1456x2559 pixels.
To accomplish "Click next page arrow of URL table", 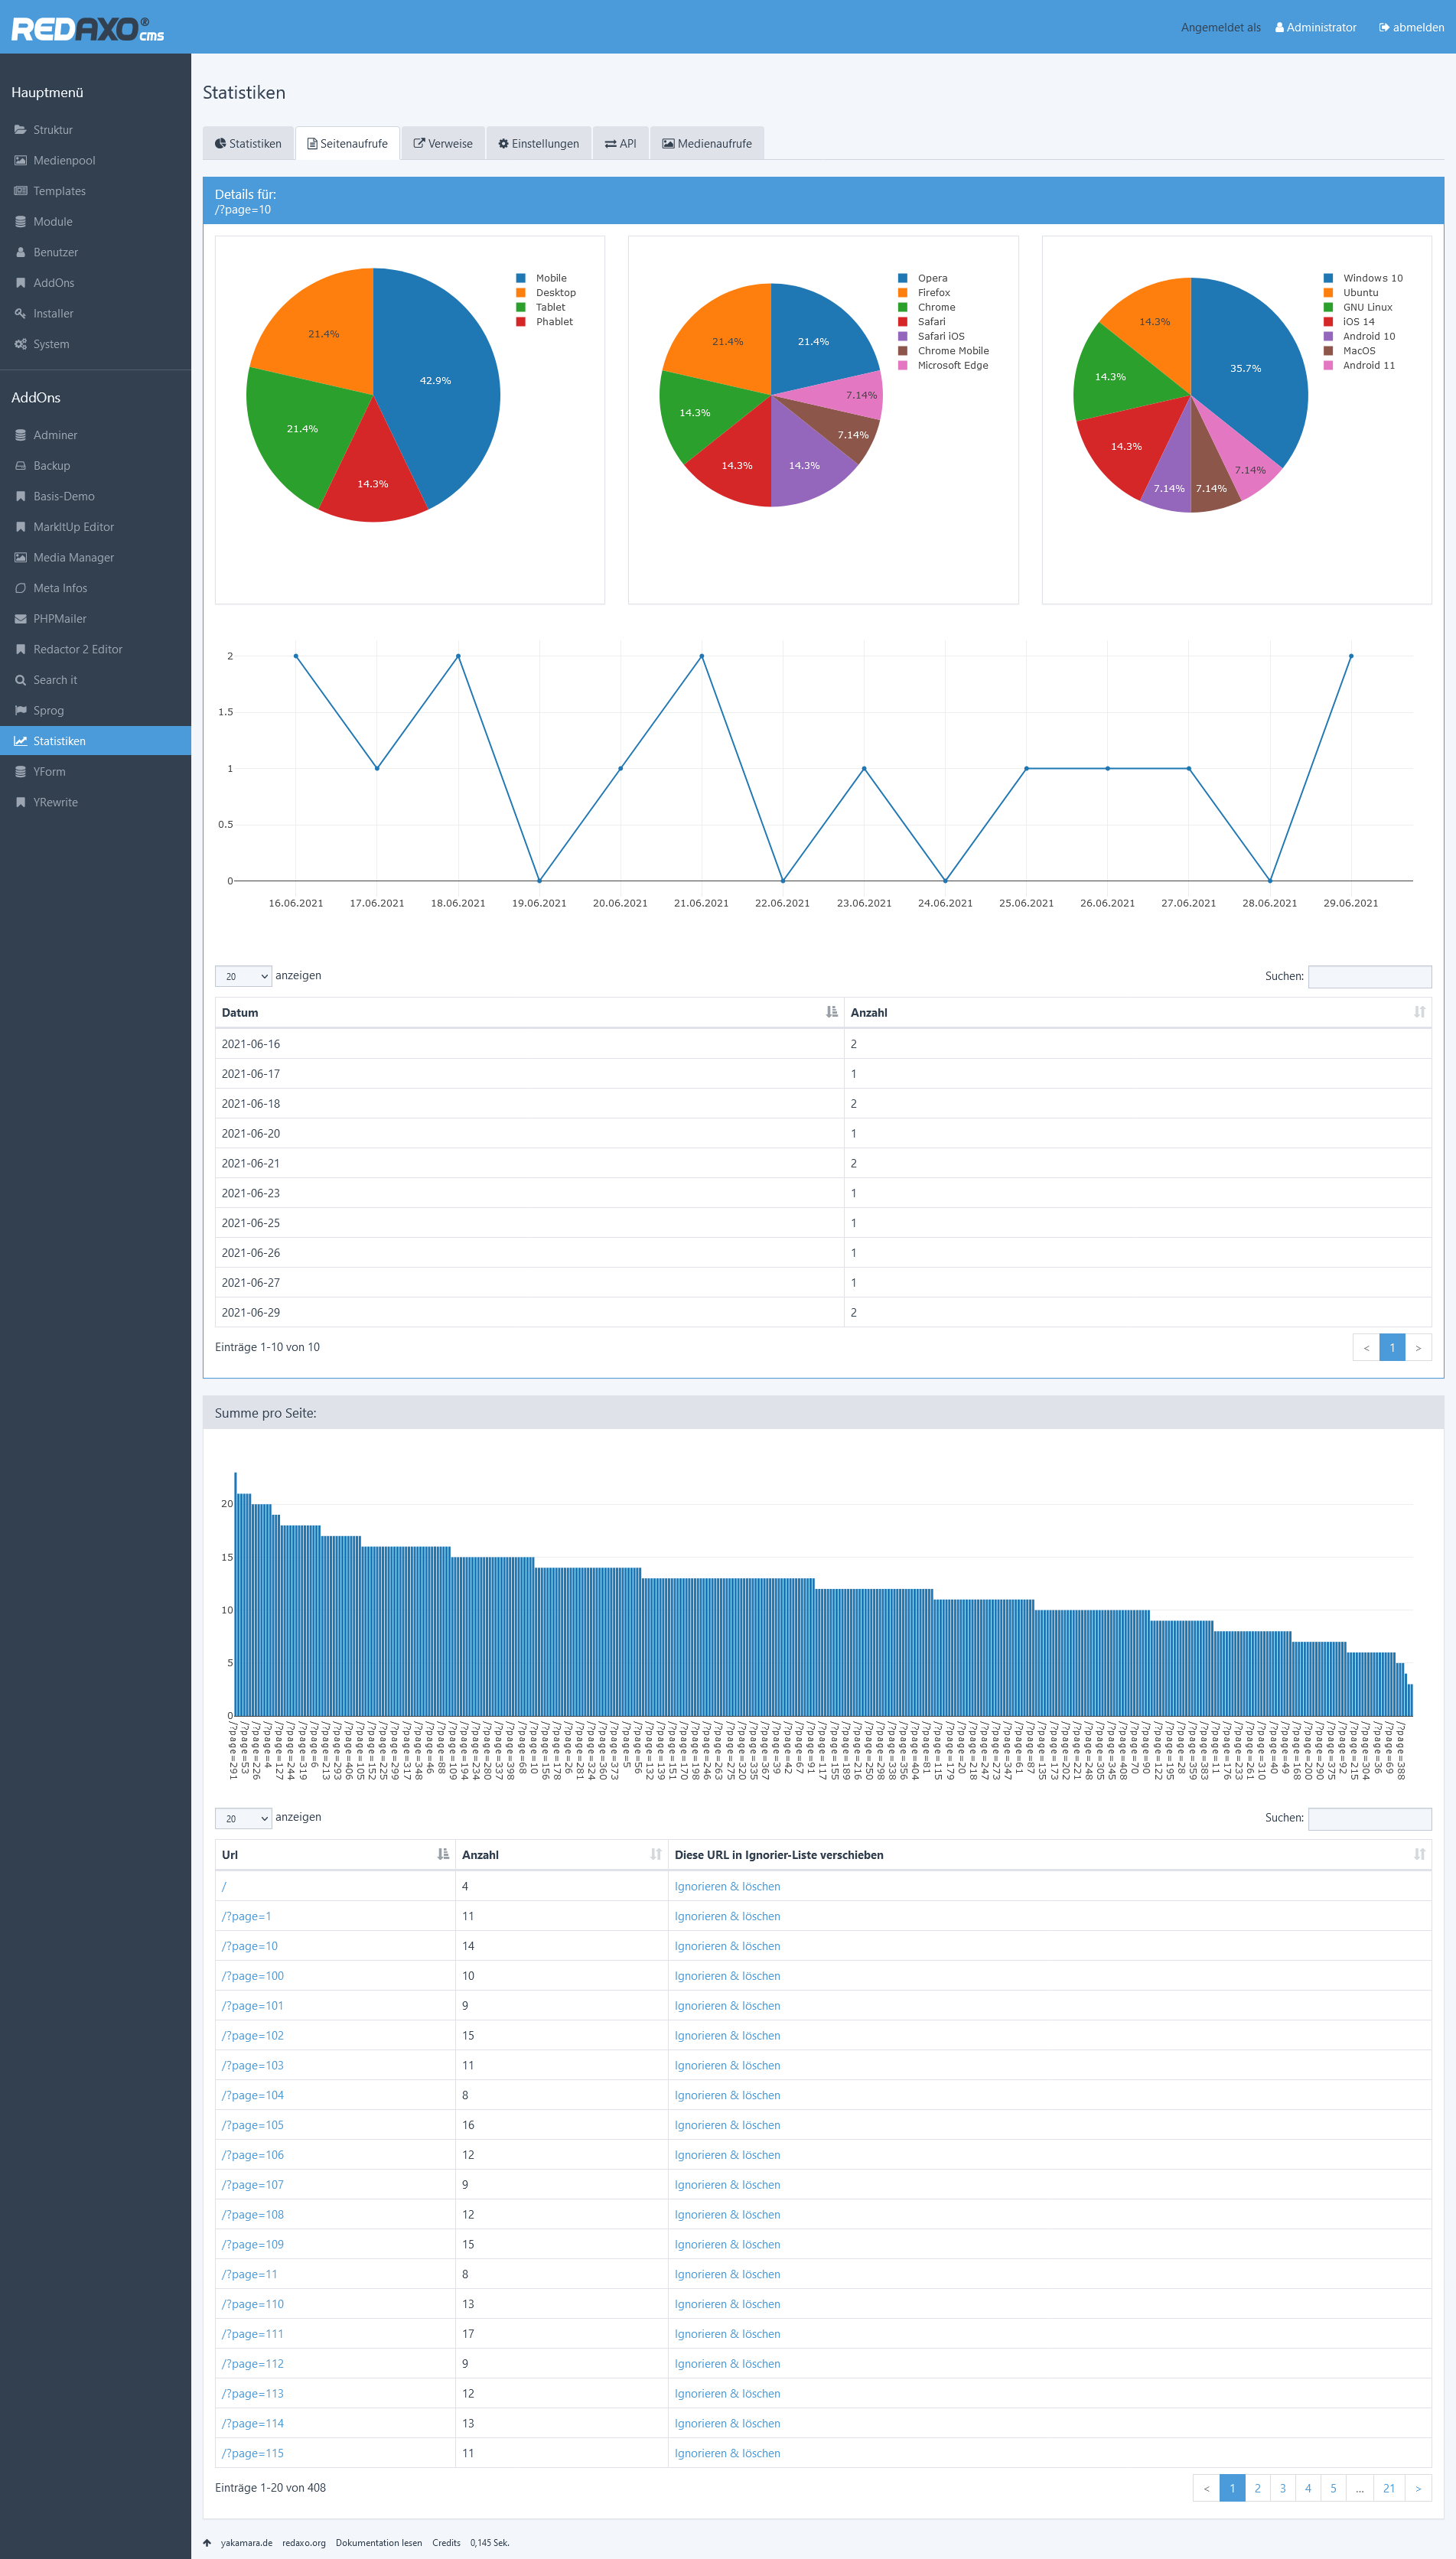I will pyautogui.click(x=1418, y=2488).
